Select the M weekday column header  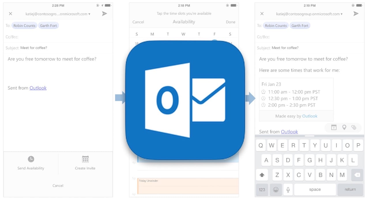click(x=152, y=34)
